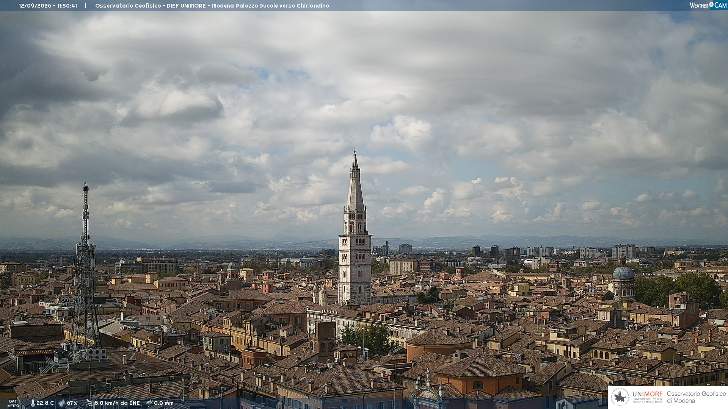Click the date and time stamp 12/09/2026
Viewport: 728px width, 409px height.
click(48, 6)
